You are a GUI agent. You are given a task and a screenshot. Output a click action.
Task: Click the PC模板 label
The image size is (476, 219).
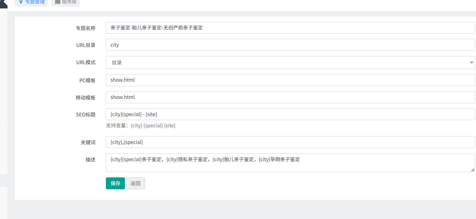pyautogui.click(x=87, y=80)
